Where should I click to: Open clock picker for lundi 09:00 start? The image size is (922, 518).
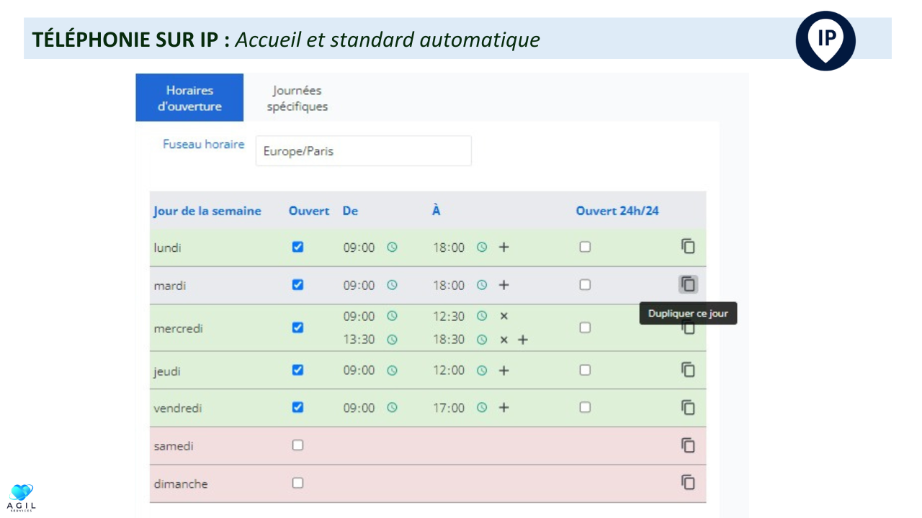pyautogui.click(x=392, y=247)
